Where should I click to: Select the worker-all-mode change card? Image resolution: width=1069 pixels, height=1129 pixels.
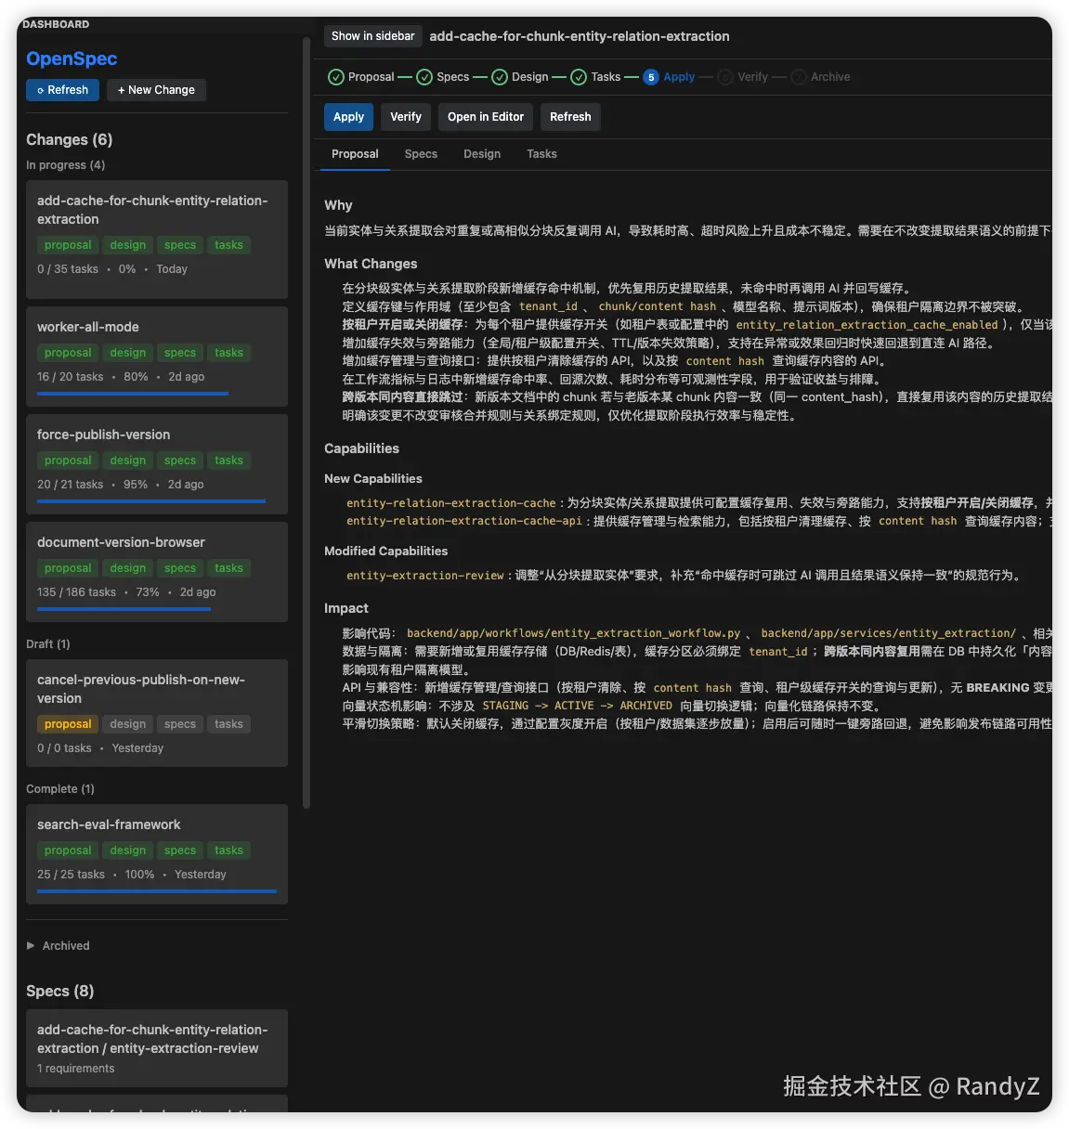click(x=157, y=357)
